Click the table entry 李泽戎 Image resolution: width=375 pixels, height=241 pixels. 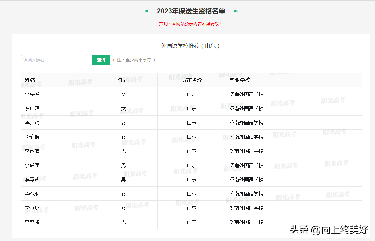pyautogui.click(x=32, y=180)
